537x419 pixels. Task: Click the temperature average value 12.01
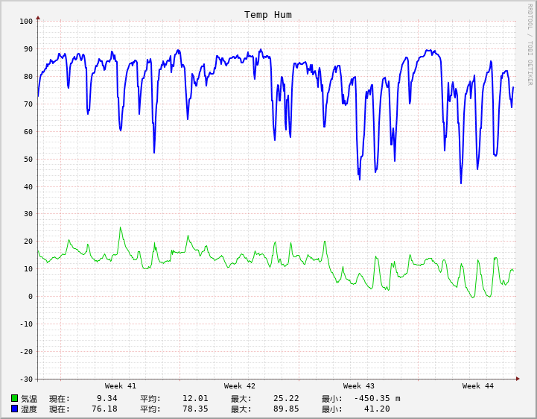tap(195, 398)
